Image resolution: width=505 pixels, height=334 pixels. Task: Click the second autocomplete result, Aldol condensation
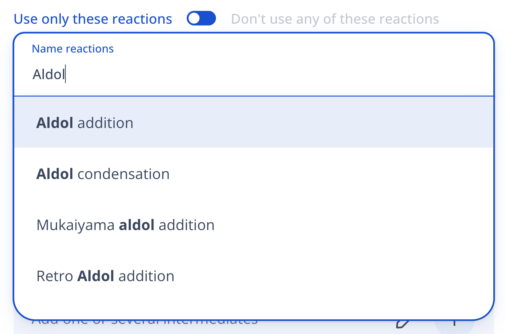[254, 174]
